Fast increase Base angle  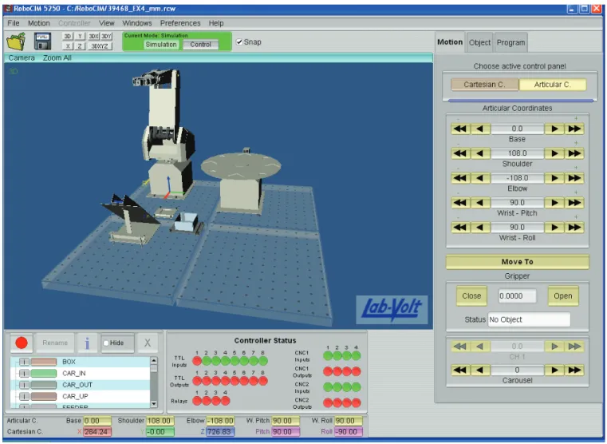[x=574, y=129]
